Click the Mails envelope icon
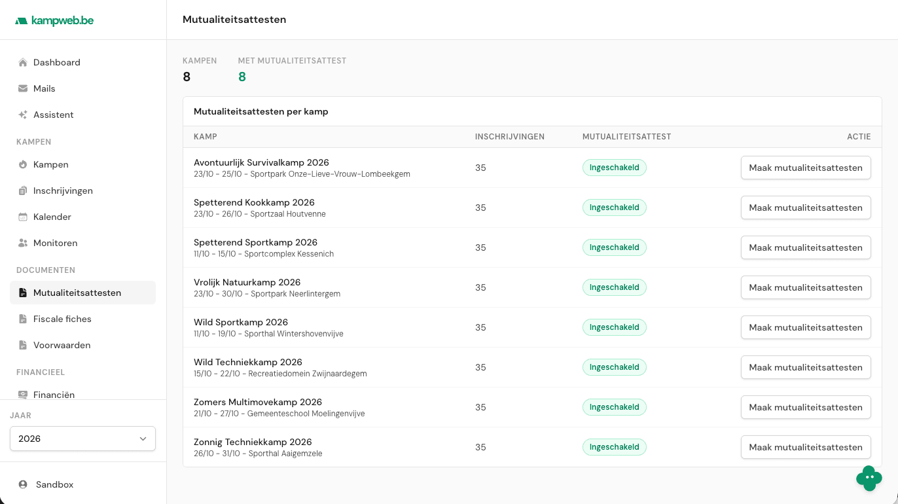898x504 pixels. [x=23, y=88]
